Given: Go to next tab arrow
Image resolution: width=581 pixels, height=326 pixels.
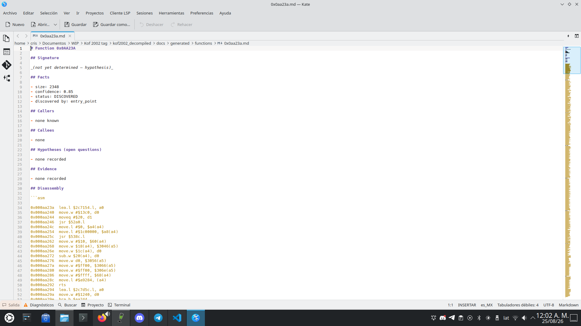Looking at the screenshot, I should click(x=26, y=36).
